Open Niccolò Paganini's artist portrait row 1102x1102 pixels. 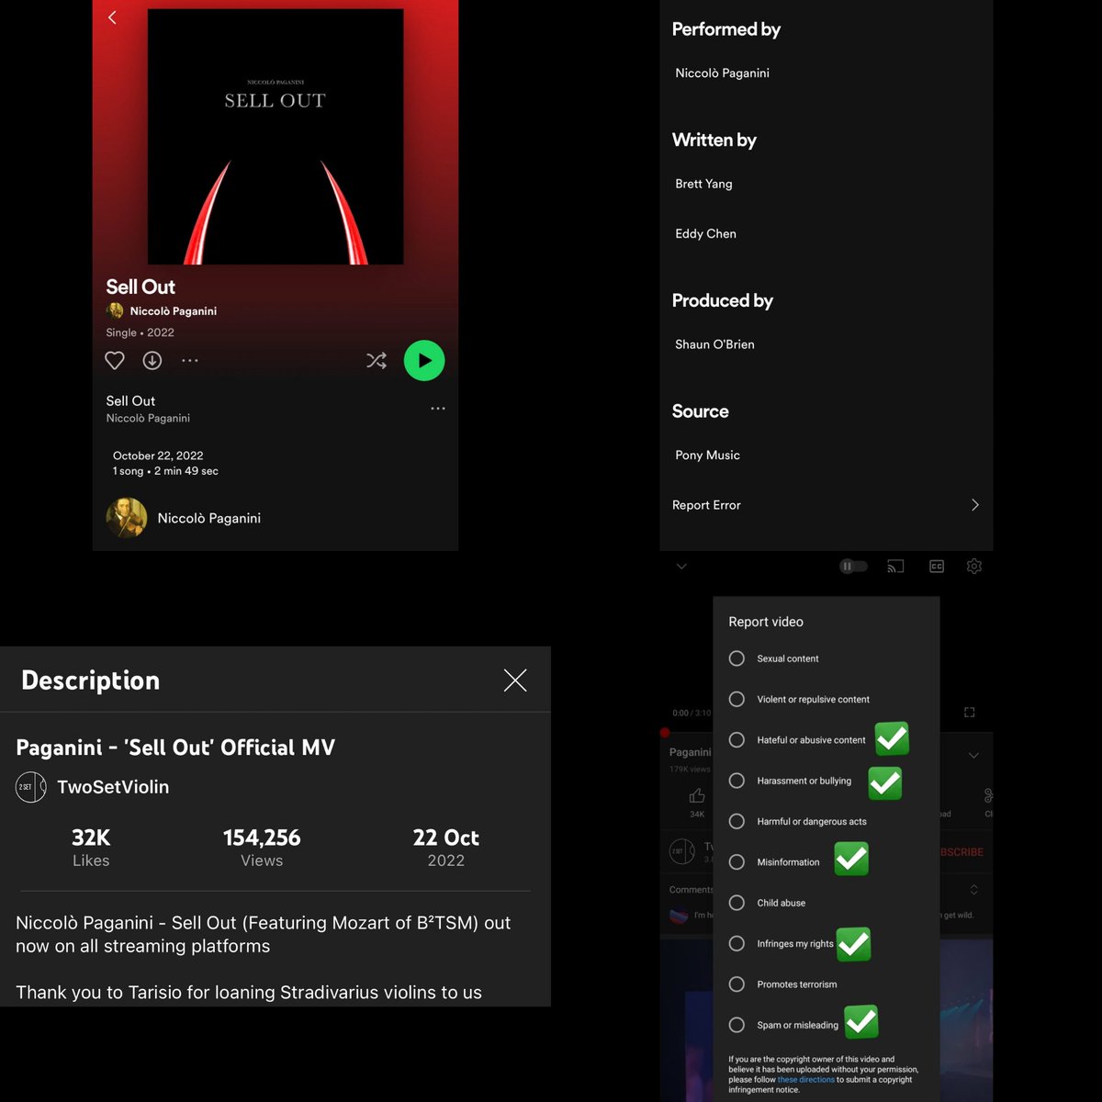tap(275, 518)
